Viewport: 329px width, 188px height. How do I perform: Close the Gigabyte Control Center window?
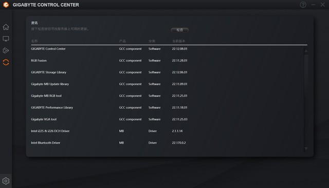point(323,5)
